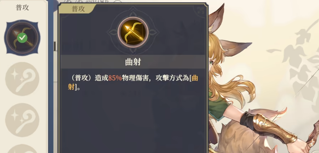This screenshot has height=153, width=319.
Task: Select the gold 普攻 tab on popup
Action: point(78,9)
